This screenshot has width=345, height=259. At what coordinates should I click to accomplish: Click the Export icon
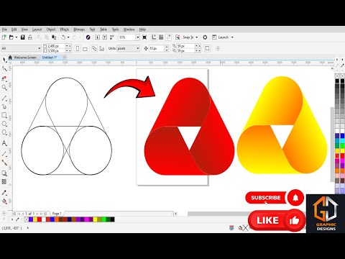105,37
